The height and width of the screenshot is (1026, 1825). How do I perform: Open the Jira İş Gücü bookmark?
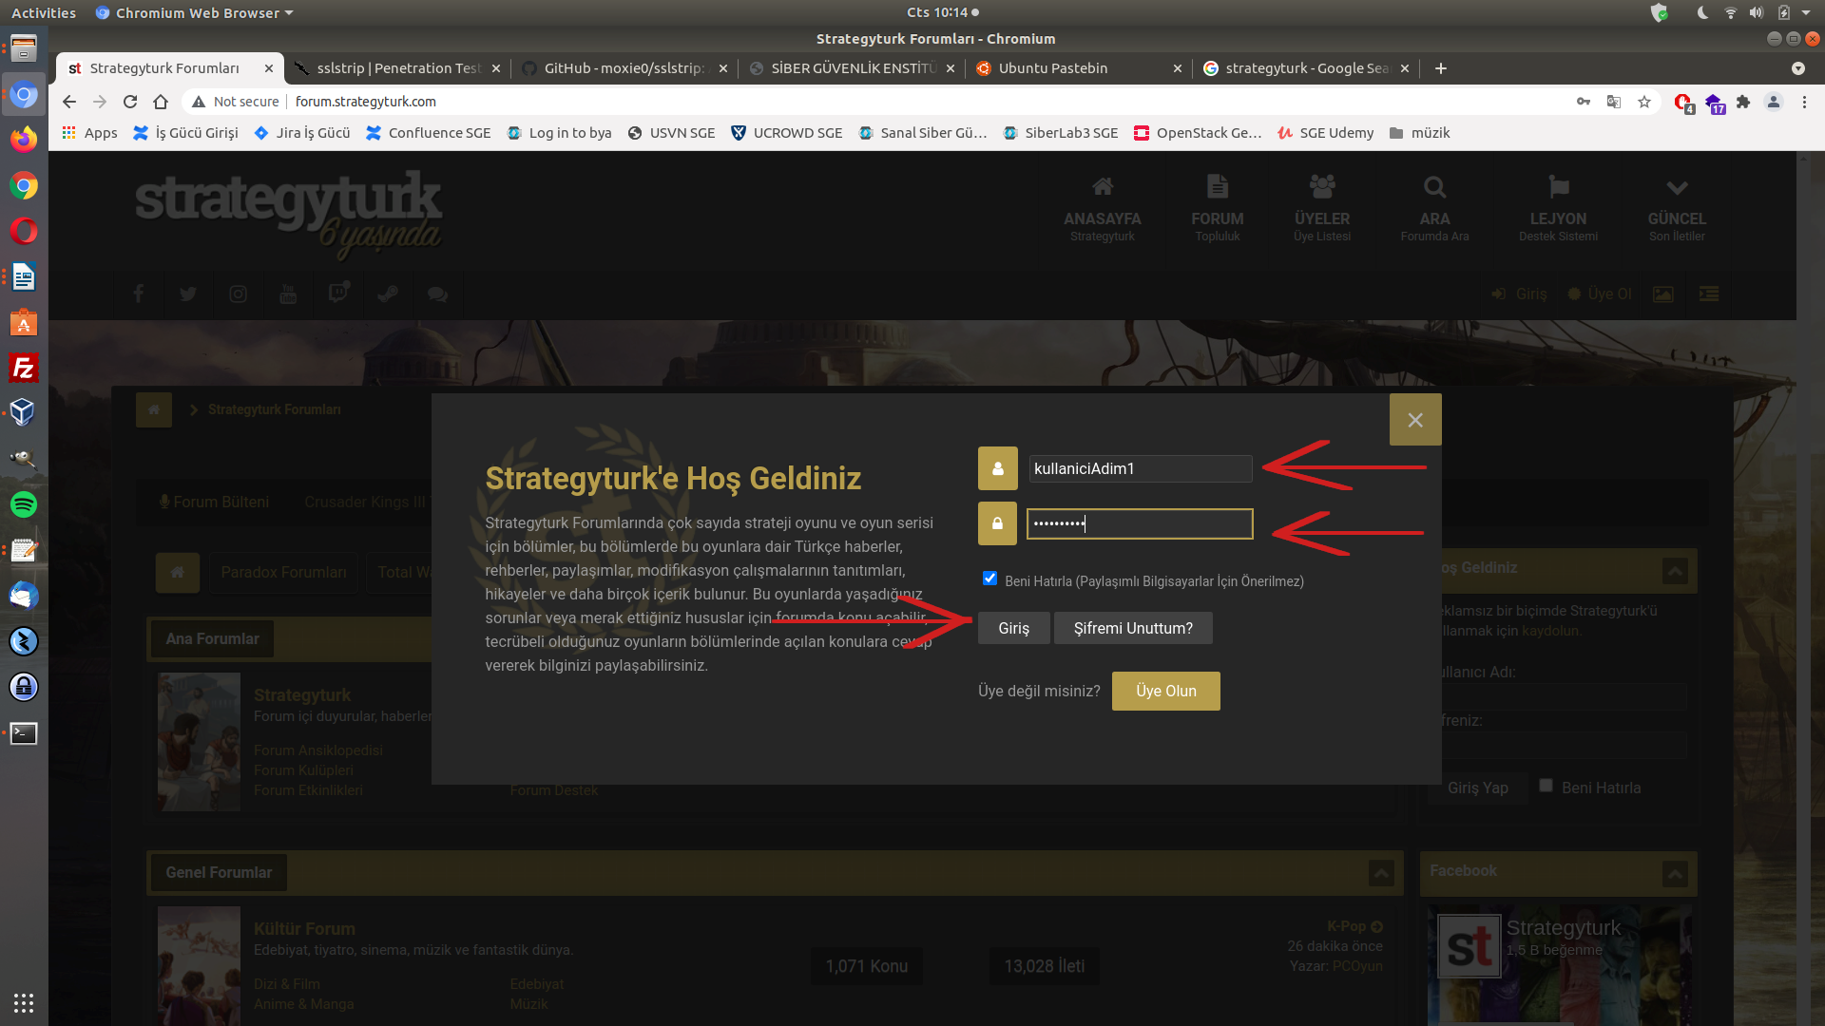[x=303, y=133]
